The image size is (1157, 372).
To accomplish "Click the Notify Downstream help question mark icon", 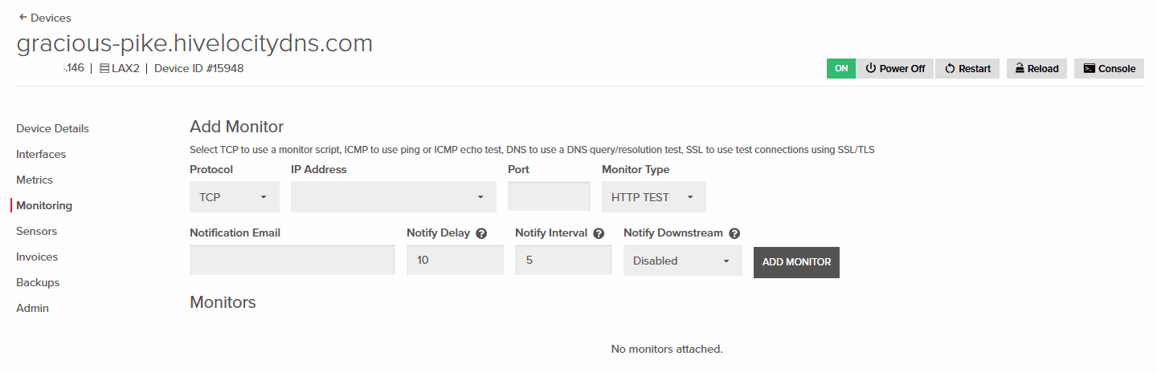I will pyautogui.click(x=734, y=233).
